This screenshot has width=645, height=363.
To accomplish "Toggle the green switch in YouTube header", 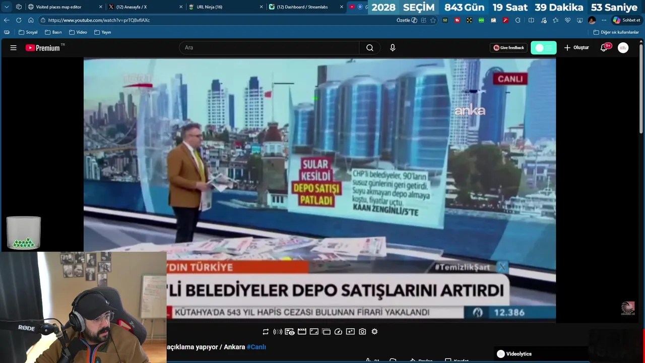I will tap(544, 48).
